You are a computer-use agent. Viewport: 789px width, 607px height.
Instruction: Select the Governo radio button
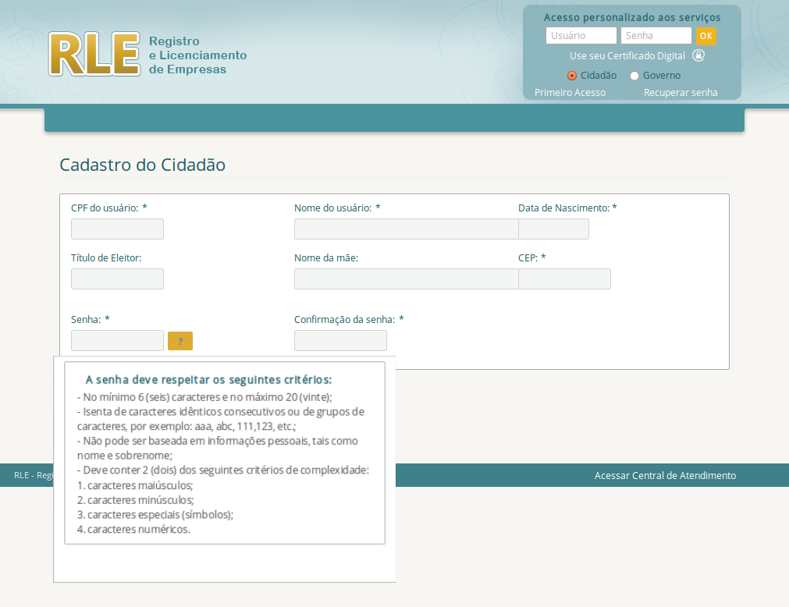coord(634,76)
